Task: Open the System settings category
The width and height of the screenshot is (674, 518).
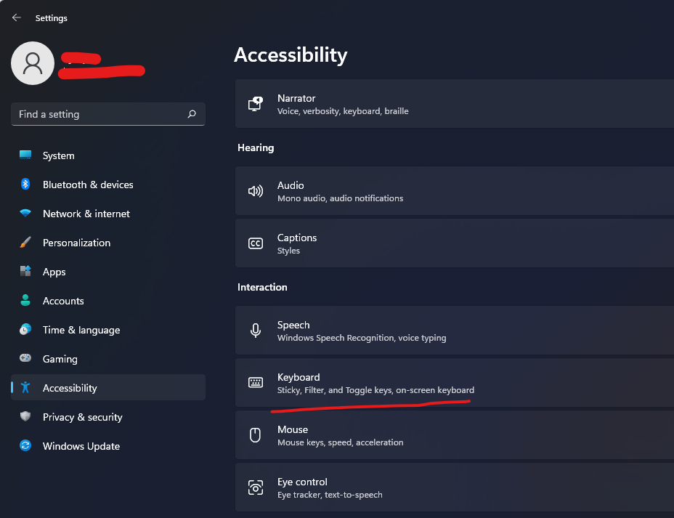Action: tap(58, 155)
